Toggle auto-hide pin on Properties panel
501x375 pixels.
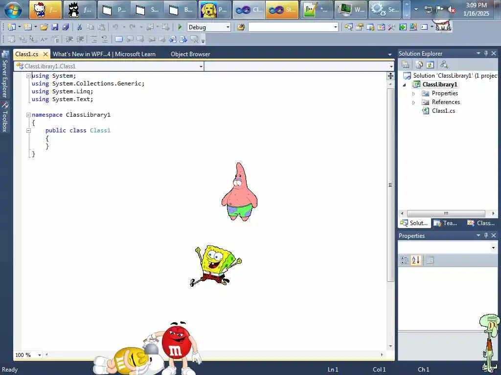486,235
